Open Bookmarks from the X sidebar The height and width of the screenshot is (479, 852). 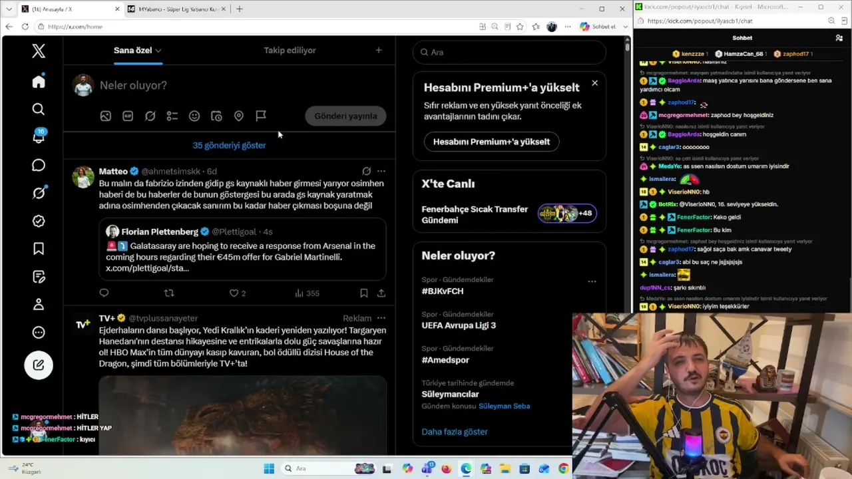39,249
